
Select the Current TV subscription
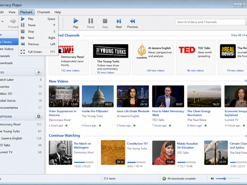[22, 152]
